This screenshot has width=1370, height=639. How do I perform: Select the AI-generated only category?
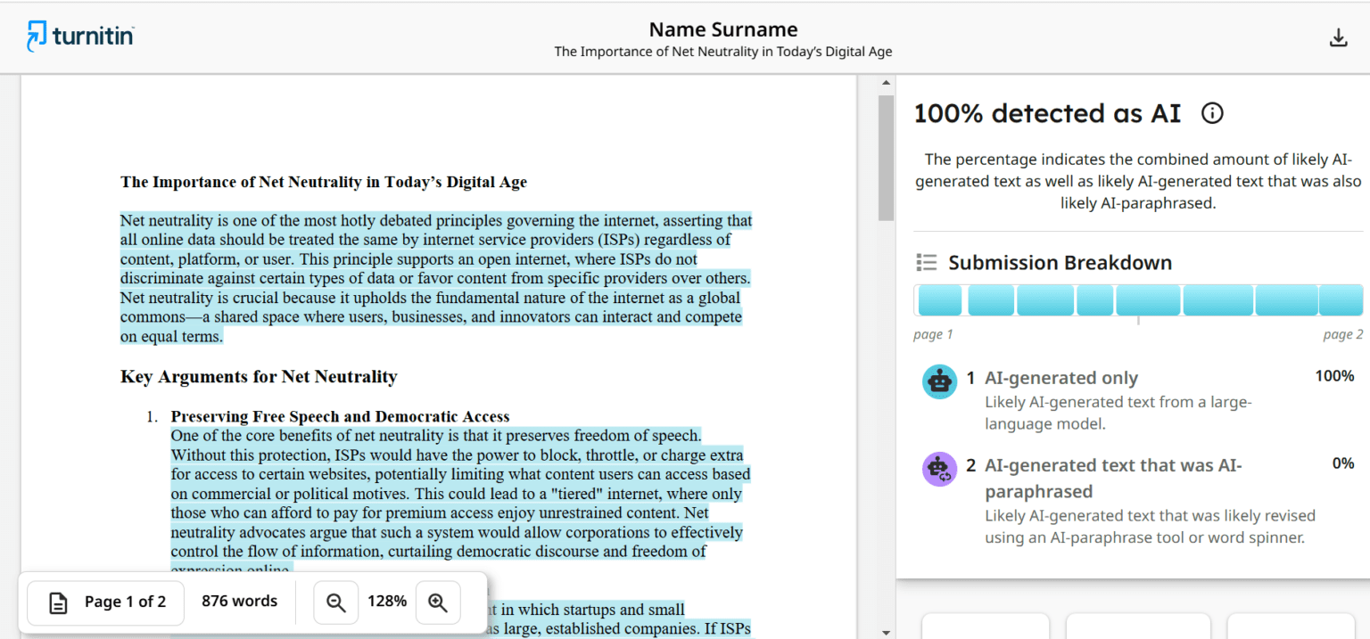(1061, 378)
